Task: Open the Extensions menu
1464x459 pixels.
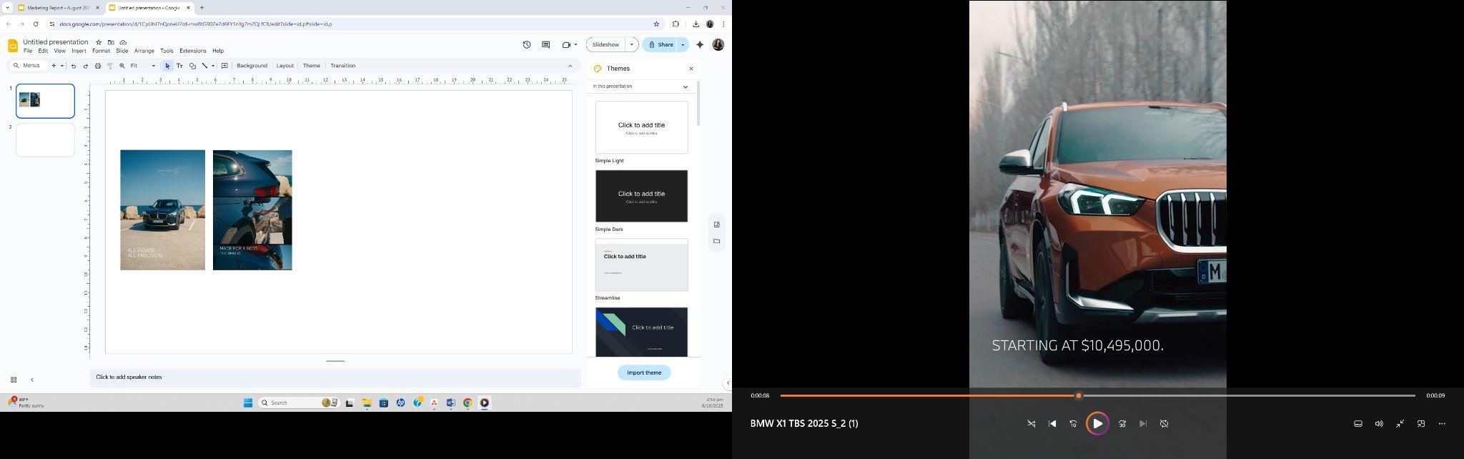Action: click(x=193, y=51)
